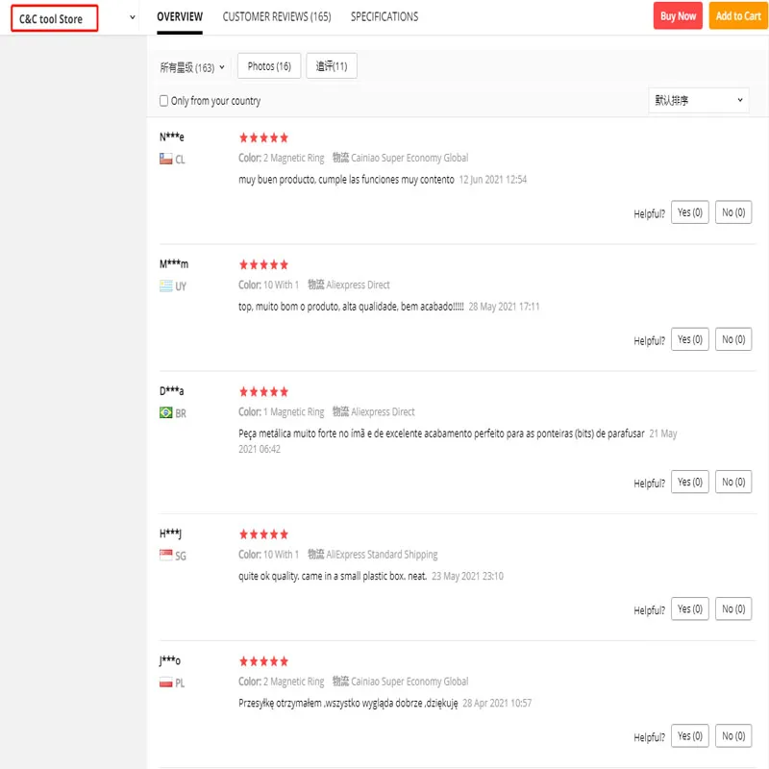Click the review text "muy buen producto, cumple las funciones"
769x769 pixels.
[x=319, y=180]
